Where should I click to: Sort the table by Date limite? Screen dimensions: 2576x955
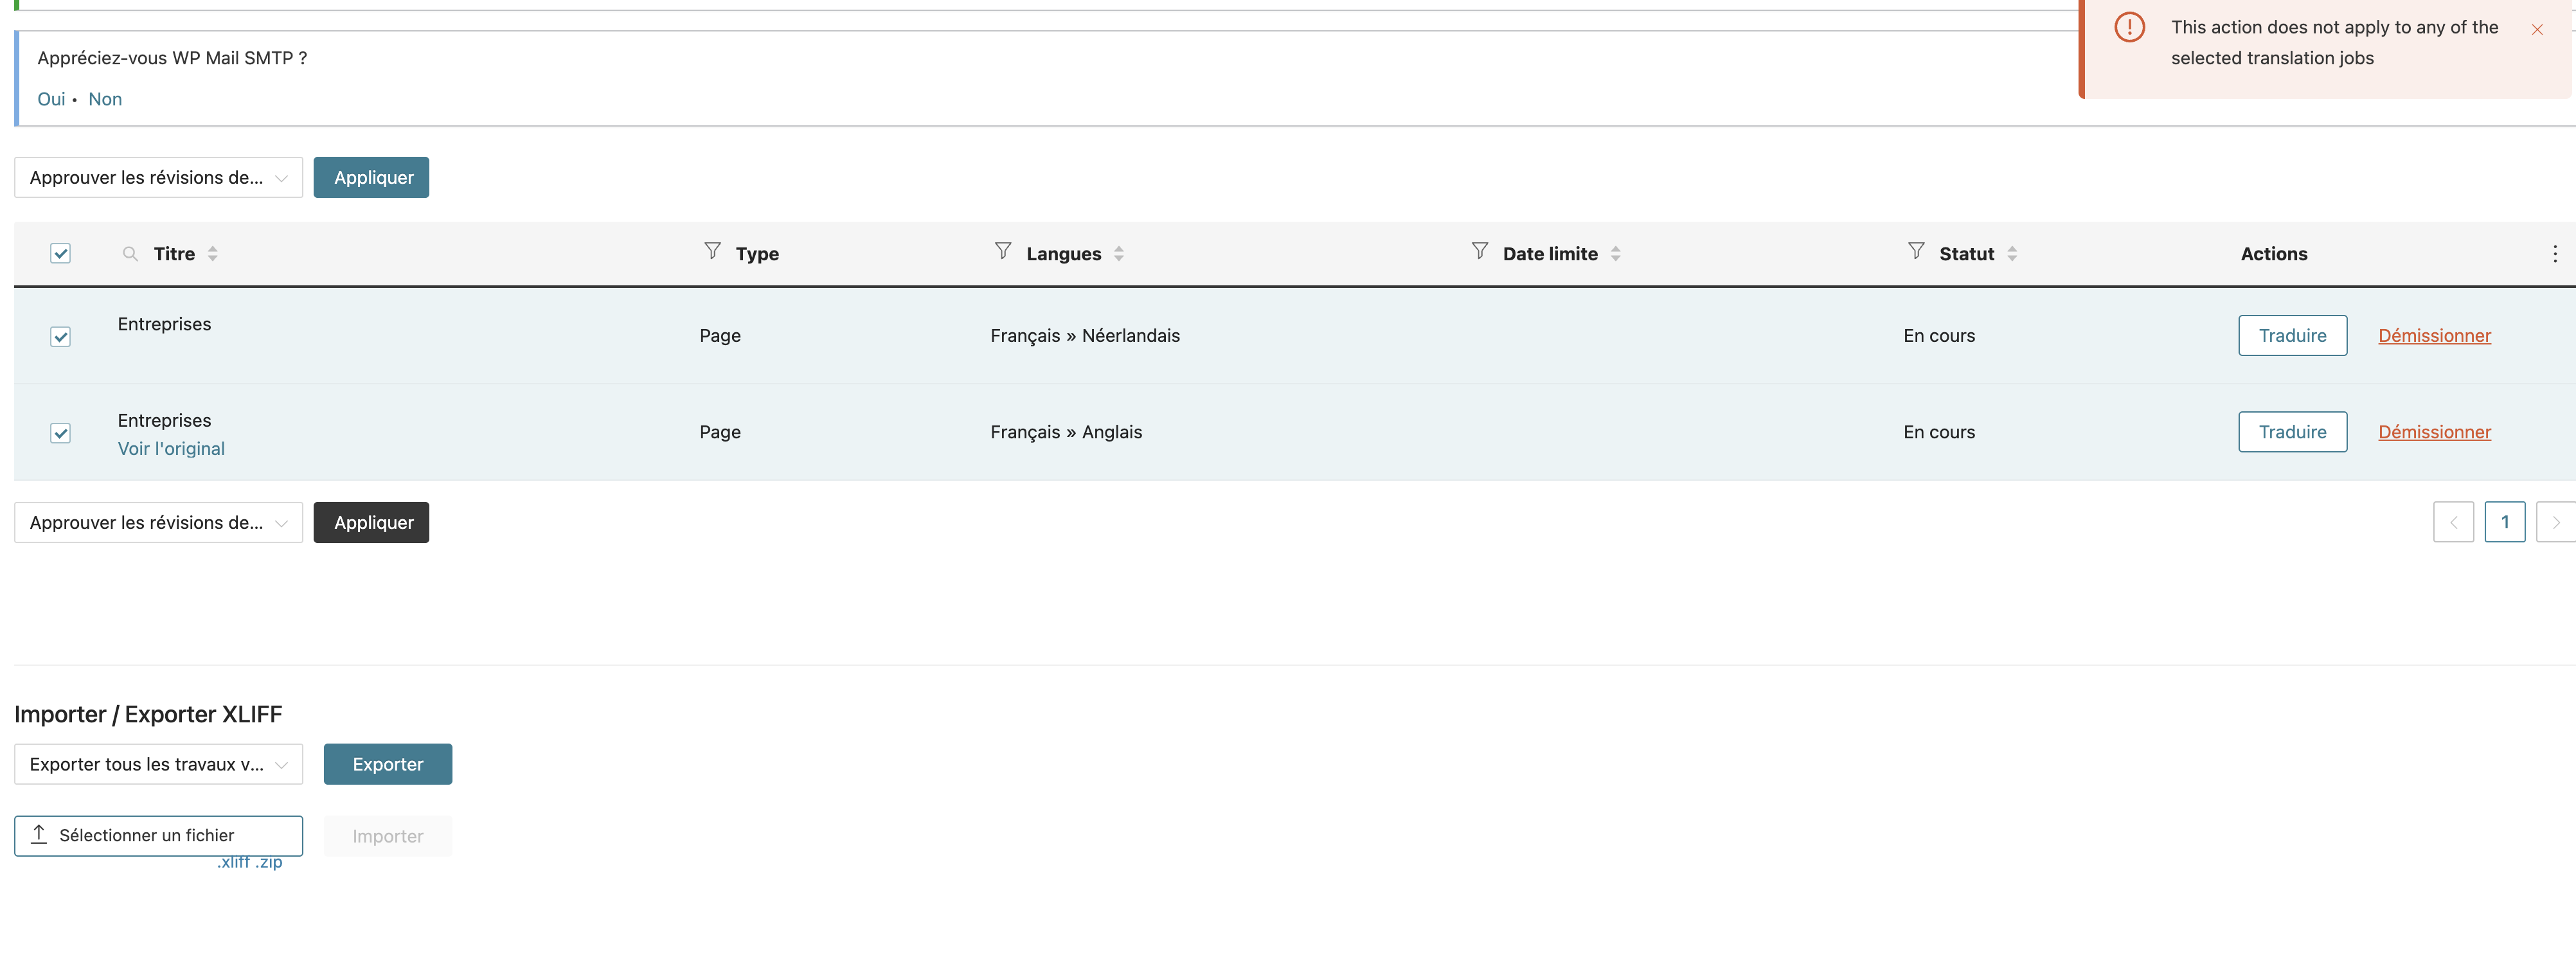pos(1615,254)
